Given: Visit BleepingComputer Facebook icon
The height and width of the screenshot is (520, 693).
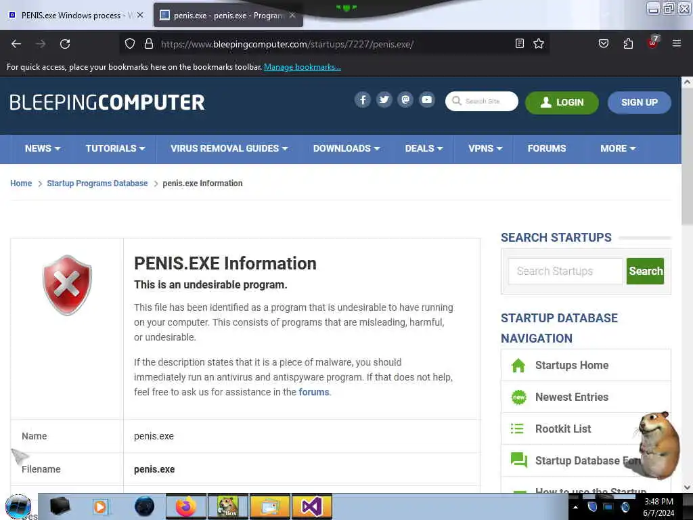Looking at the screenshot, I should click(363, 100).
